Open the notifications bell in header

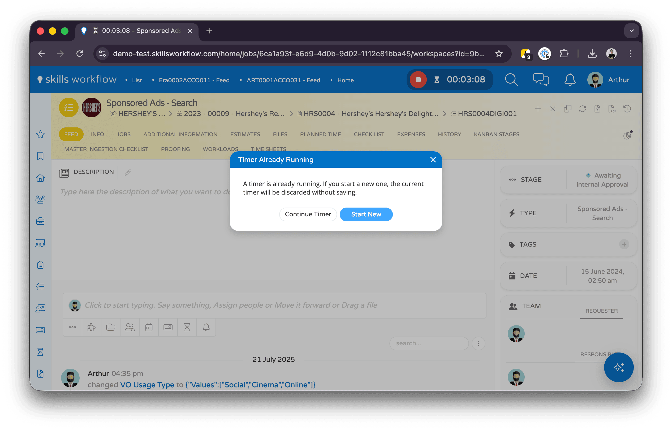click(570, 80)
